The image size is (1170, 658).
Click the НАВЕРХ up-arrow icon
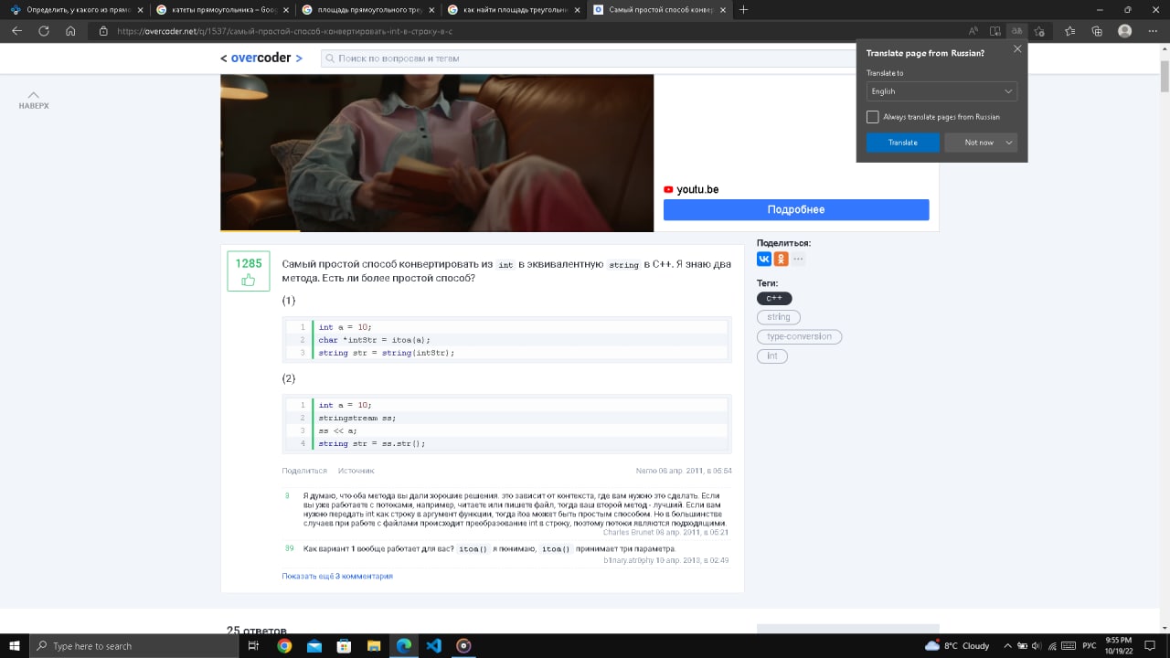[34, 94]
